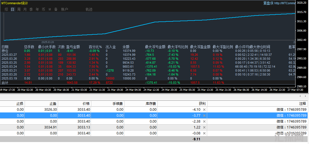Image resolution: width=309 pixels, height=144 pixels.
Task: Close the order with -0.08 profit
Action: click(x=204, y=133)
